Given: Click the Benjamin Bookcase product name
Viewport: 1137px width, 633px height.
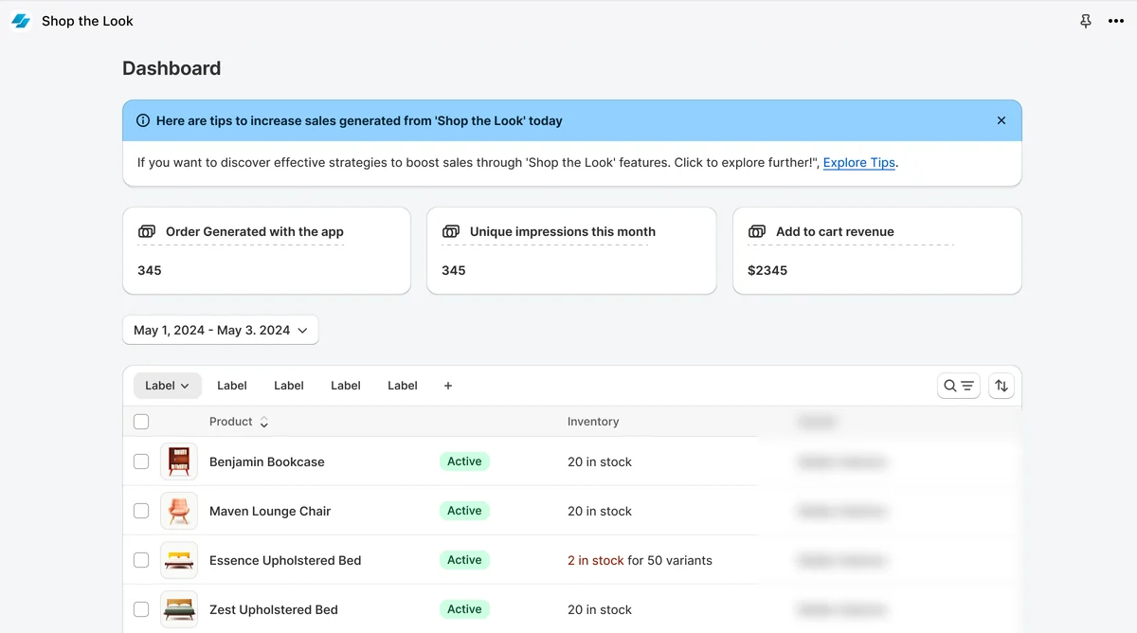Looking at the screenshot, I should [267, 461].
